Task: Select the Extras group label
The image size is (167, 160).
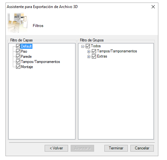Action: coord(102,56)
